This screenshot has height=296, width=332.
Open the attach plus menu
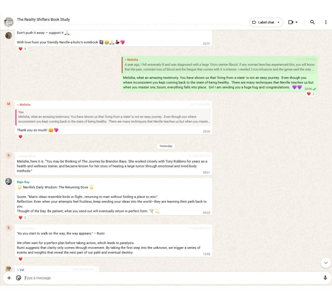(x=9, y=278)
